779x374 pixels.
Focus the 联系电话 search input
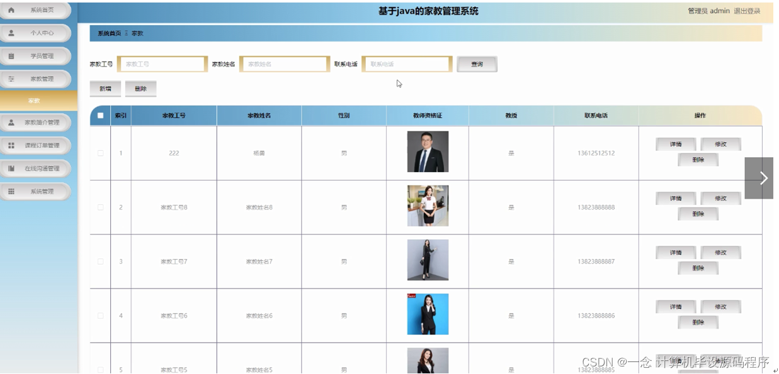[407, 64]
